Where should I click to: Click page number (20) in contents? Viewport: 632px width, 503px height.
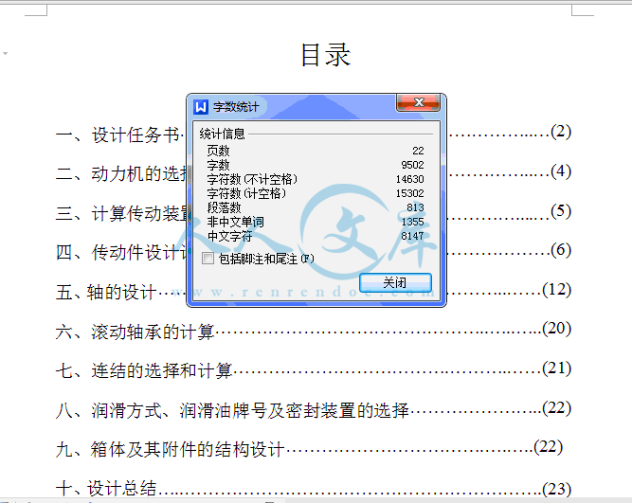click(556, 329)
